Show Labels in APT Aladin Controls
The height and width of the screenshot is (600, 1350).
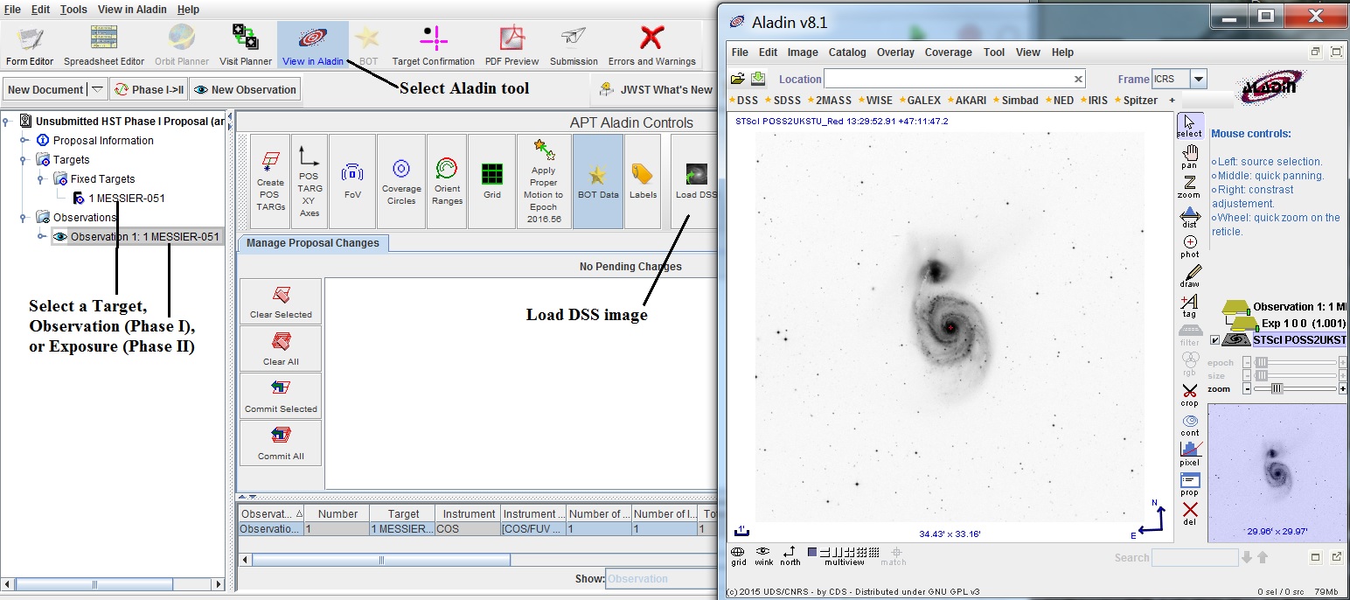point(643,181)
